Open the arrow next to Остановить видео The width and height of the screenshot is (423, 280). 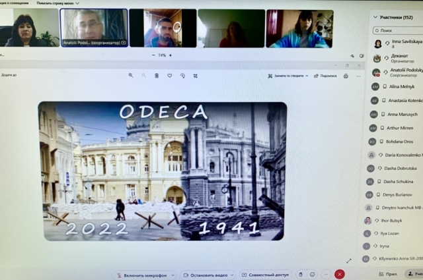(233, 275)
